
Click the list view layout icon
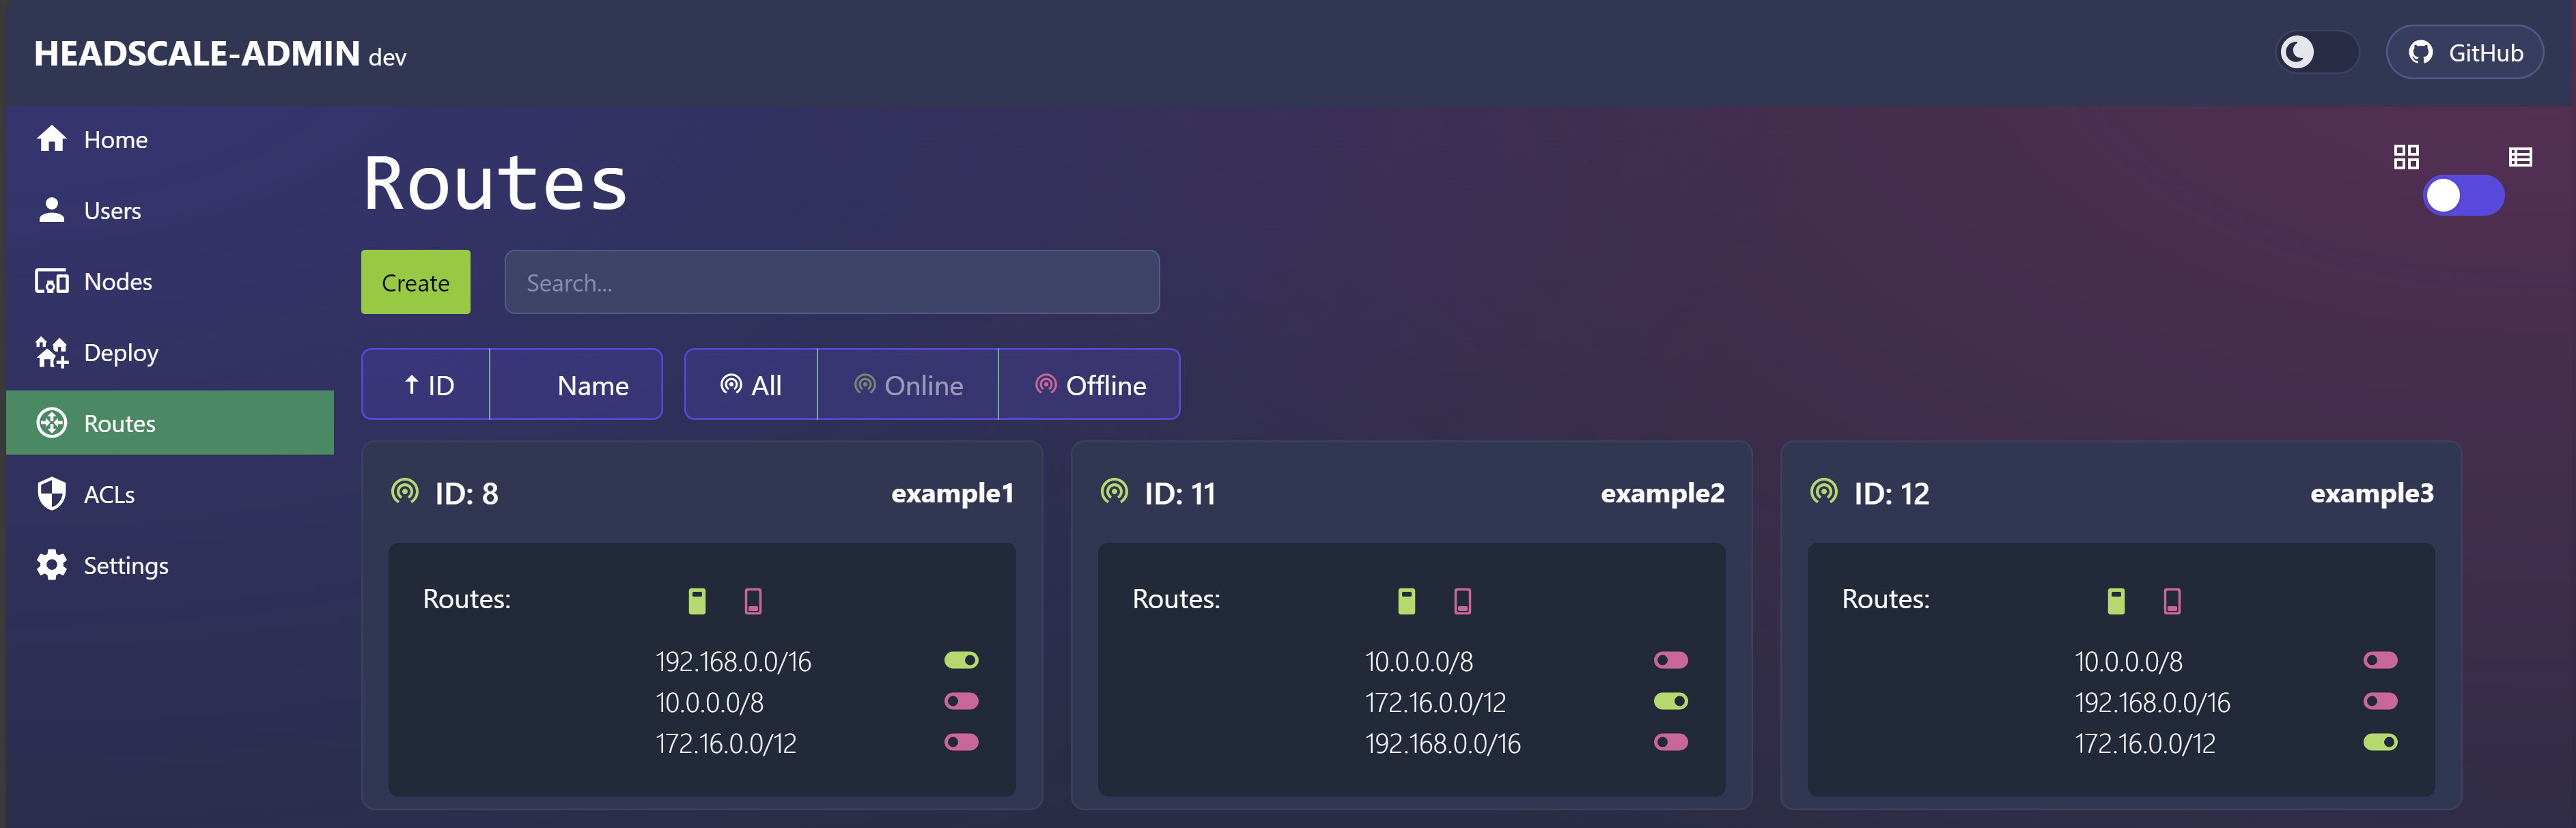coord(2519,157)
